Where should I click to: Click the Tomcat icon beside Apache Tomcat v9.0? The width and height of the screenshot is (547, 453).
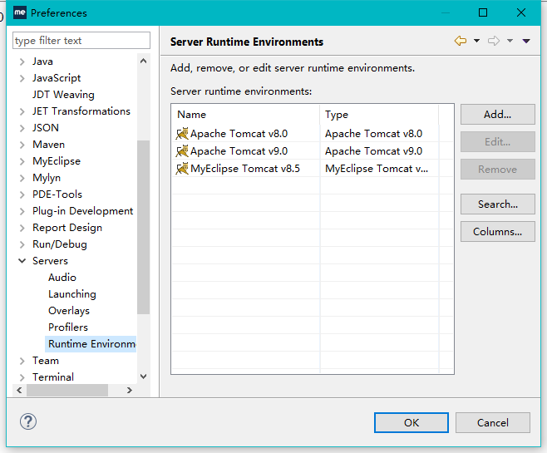(x=182, y=151)
